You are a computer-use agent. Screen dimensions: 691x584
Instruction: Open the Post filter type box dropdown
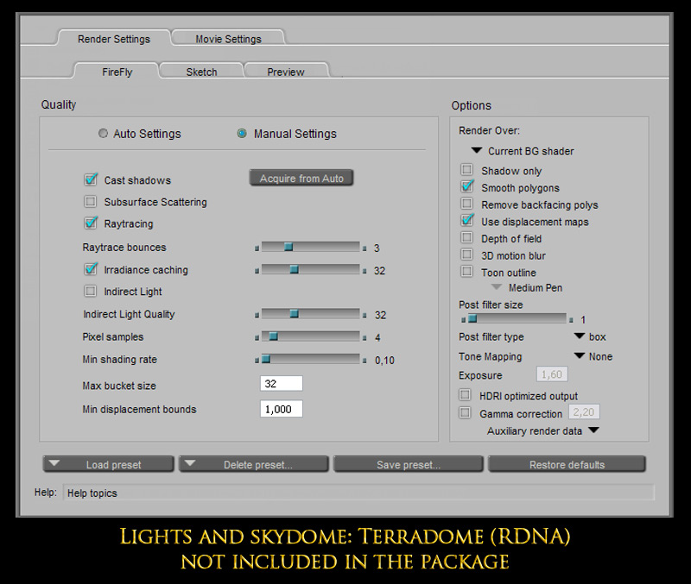579,336
